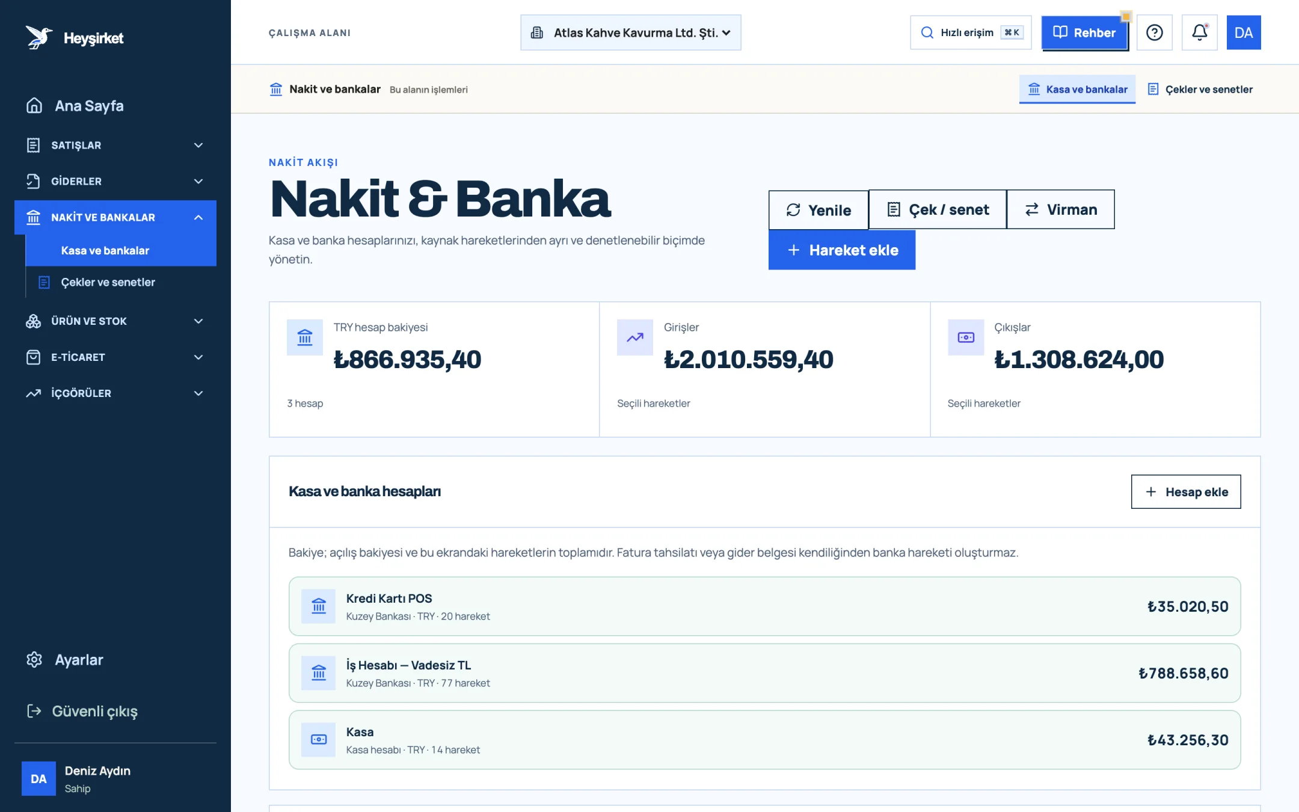Click the TRY hesap bakiyesi bank icon
Viewport: 1299px width, 812px height.
305,337
